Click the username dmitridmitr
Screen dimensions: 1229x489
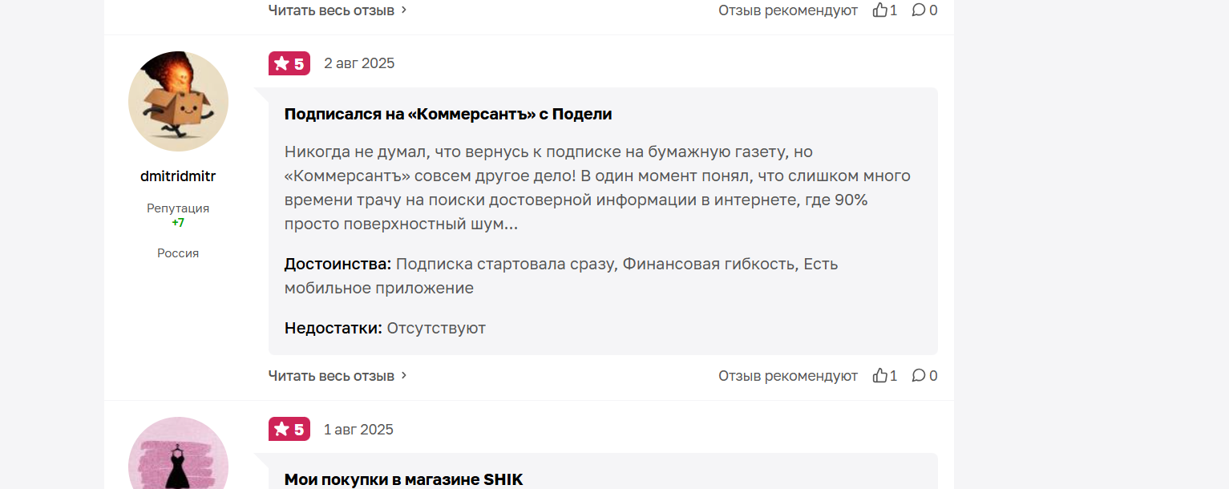click(x=178, y=176)
